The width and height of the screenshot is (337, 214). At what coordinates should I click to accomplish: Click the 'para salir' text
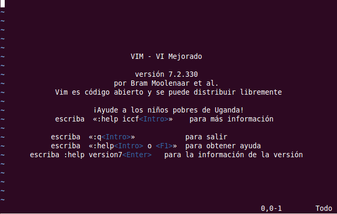[206, 137]
